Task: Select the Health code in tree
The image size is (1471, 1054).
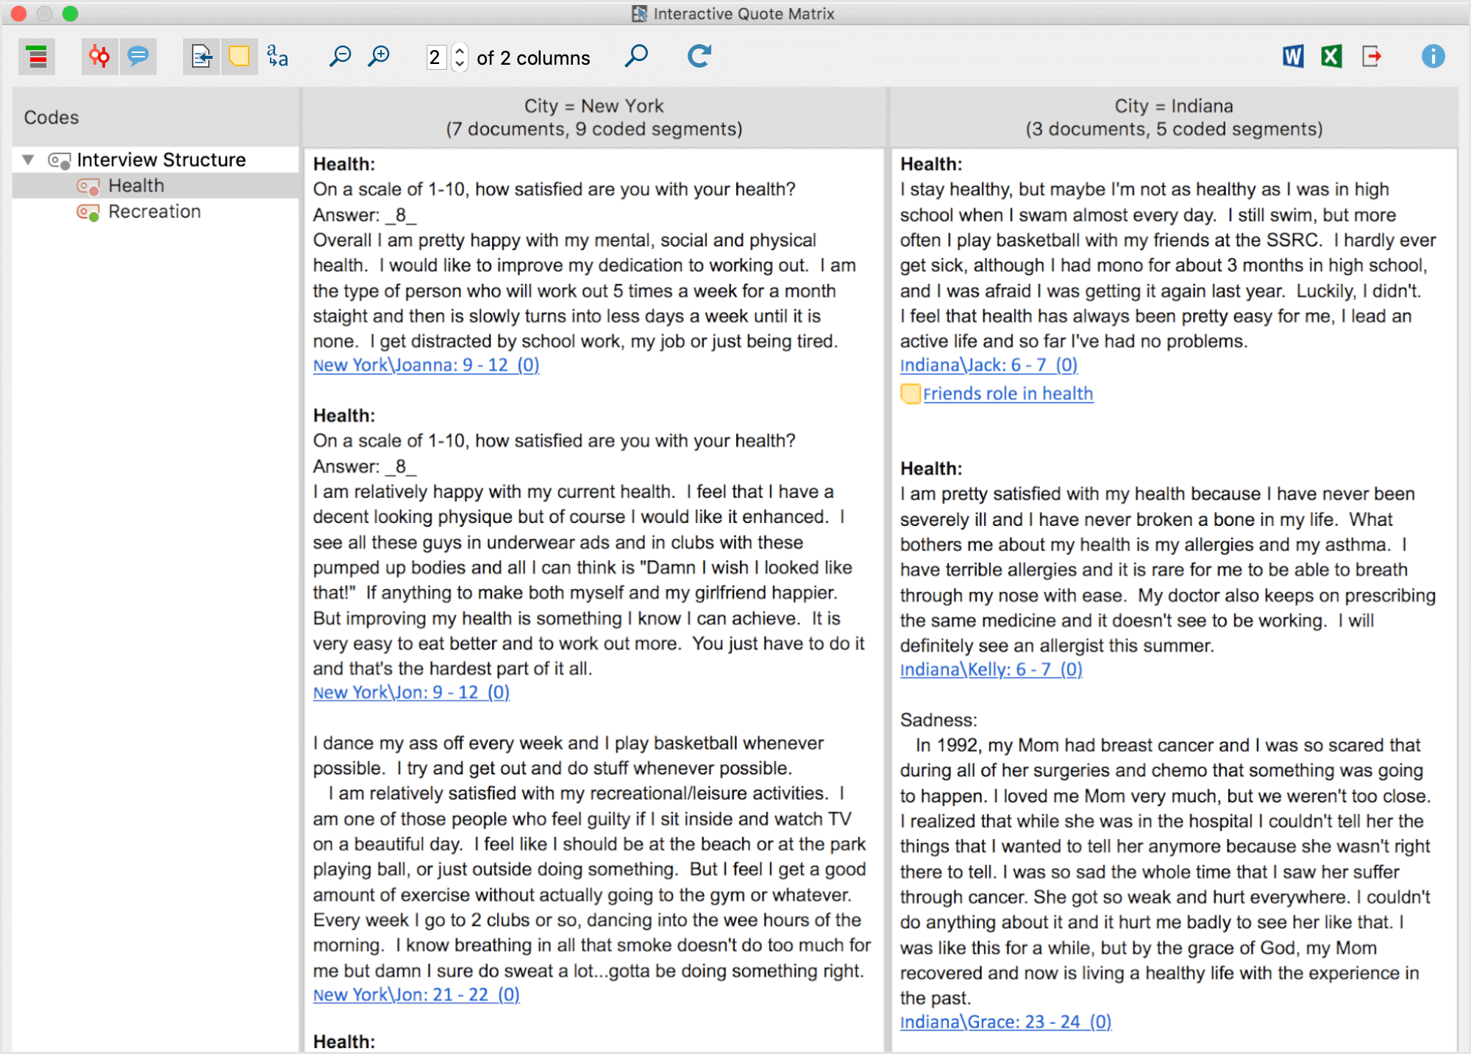Action: pyautogui.click(x=136, y=186)
